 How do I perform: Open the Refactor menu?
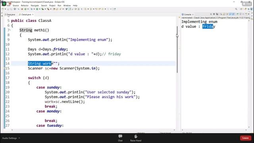click(x=25, y=6)
